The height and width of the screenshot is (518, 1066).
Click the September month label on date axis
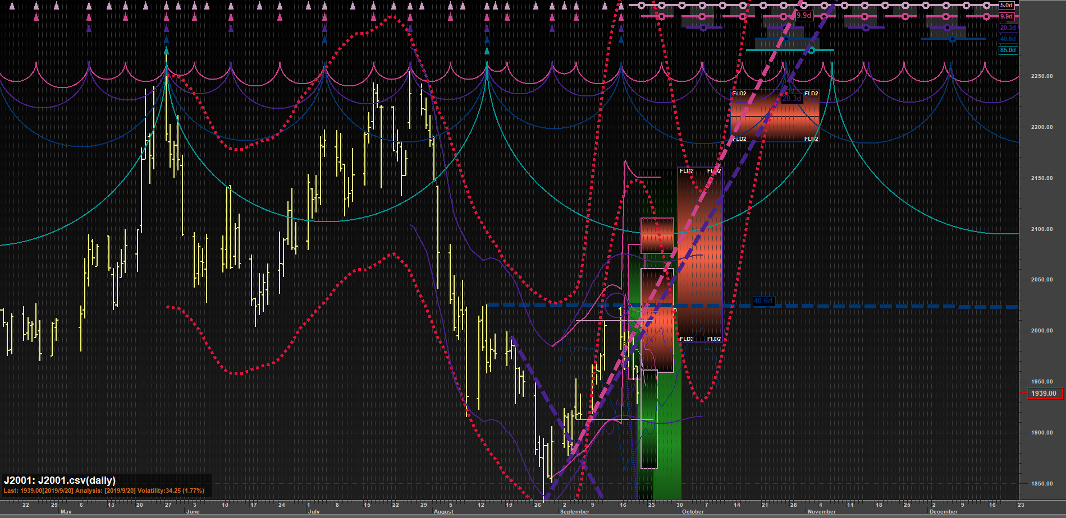click(575, 512)
